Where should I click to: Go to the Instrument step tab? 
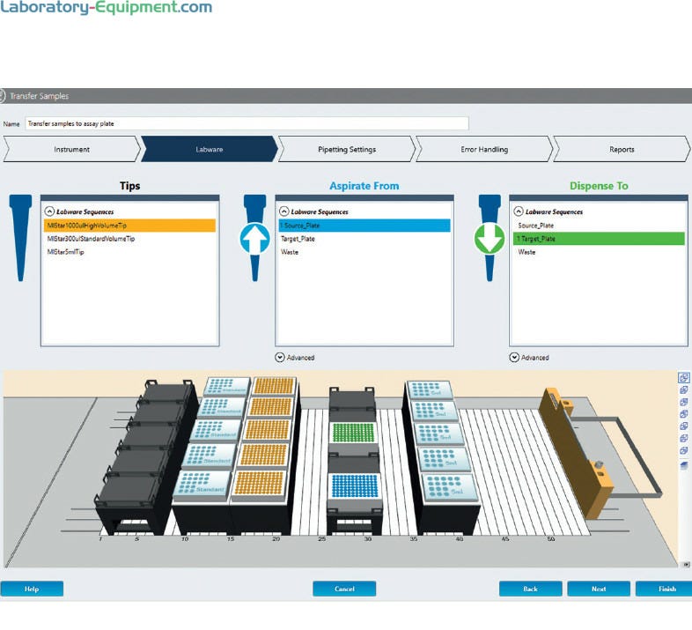point(71,150)
